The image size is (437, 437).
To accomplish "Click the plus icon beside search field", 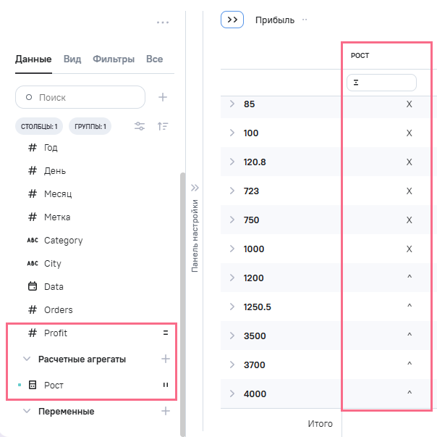I will [x=163, y=97].
